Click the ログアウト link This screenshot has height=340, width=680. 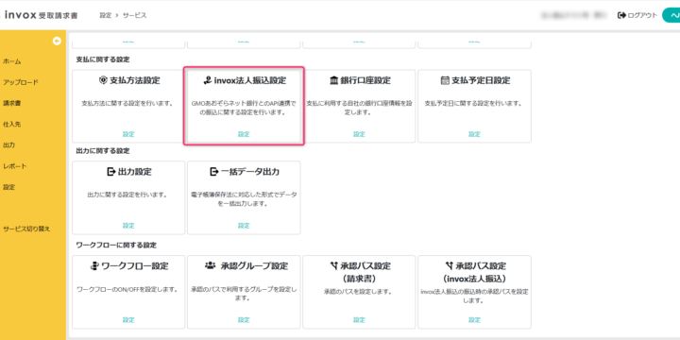tap(642, 15)
